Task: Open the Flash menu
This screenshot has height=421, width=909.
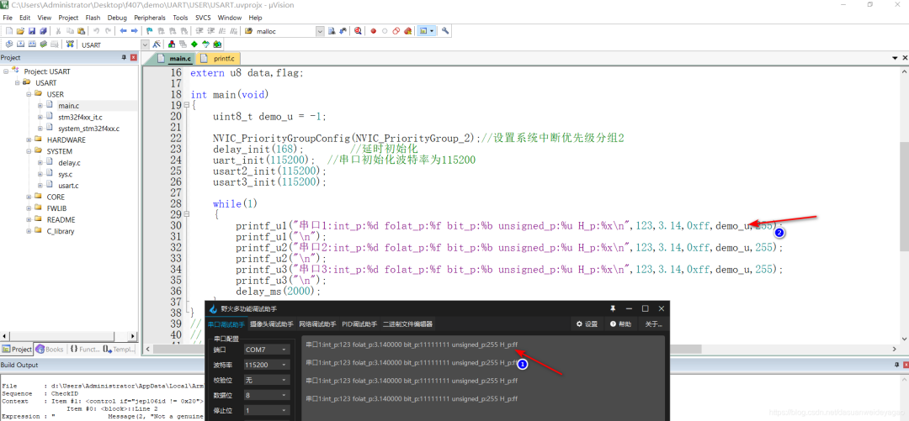Action: [93, 18]
